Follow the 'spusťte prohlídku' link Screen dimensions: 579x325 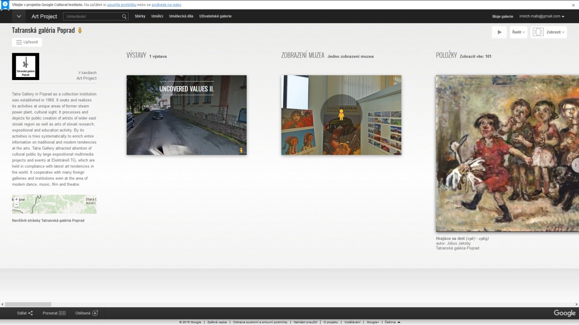tap(121, 5)
